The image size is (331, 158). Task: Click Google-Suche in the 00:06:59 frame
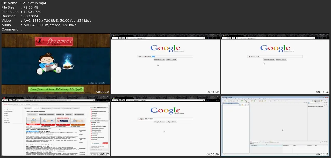(160, 122)
